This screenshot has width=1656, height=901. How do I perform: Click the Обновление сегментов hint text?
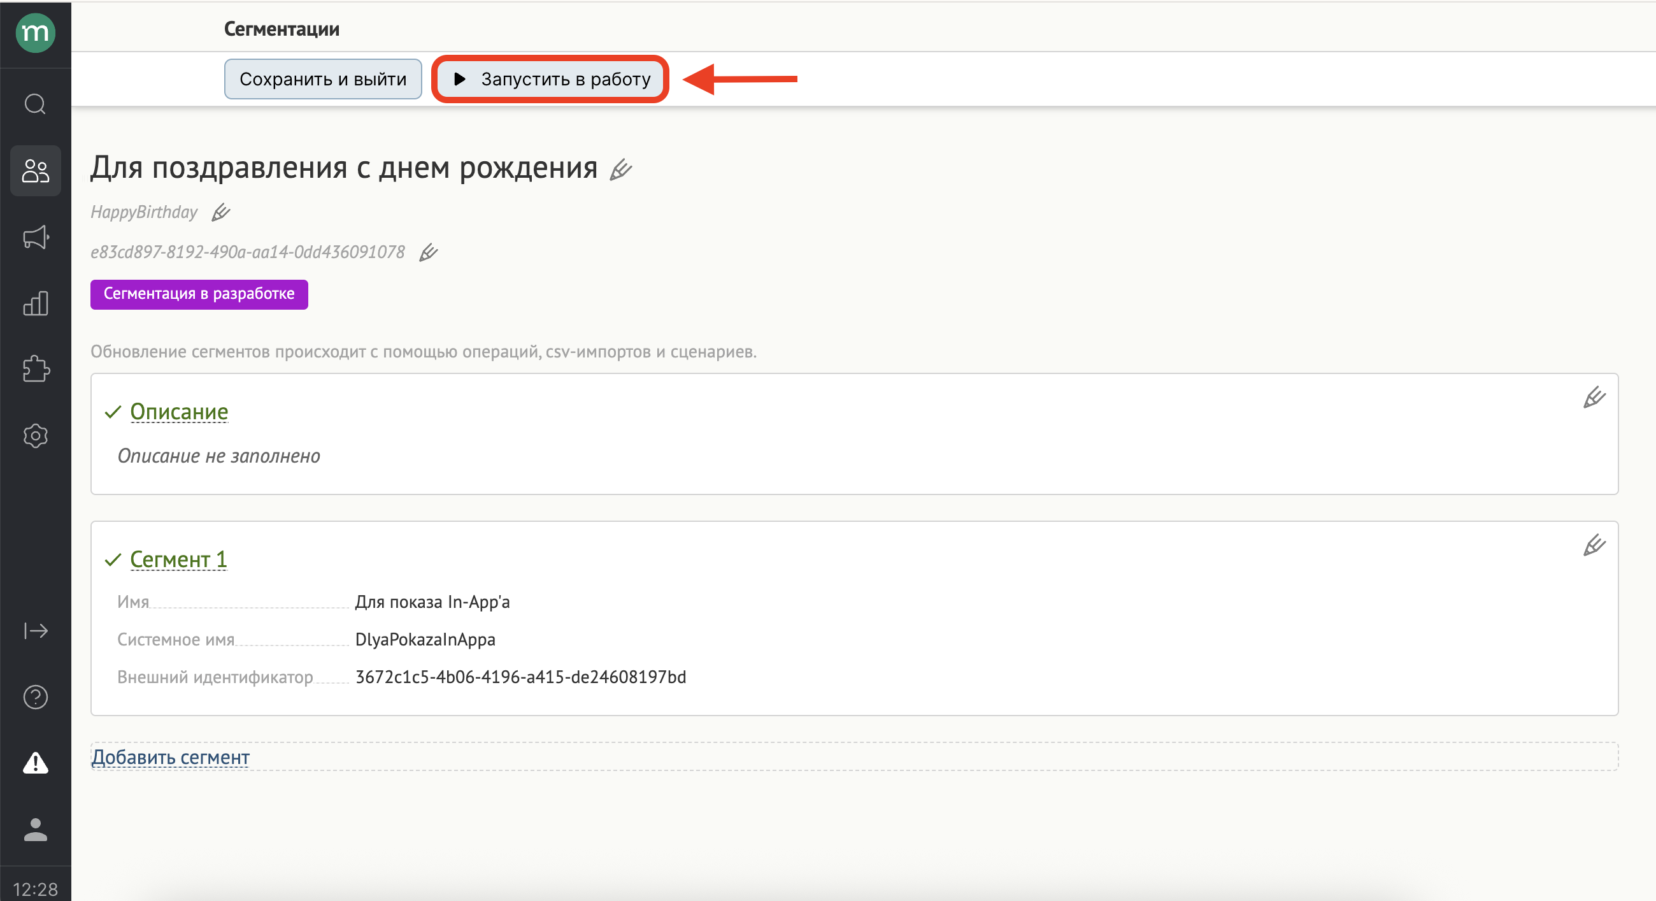click(x=424, y=352)
